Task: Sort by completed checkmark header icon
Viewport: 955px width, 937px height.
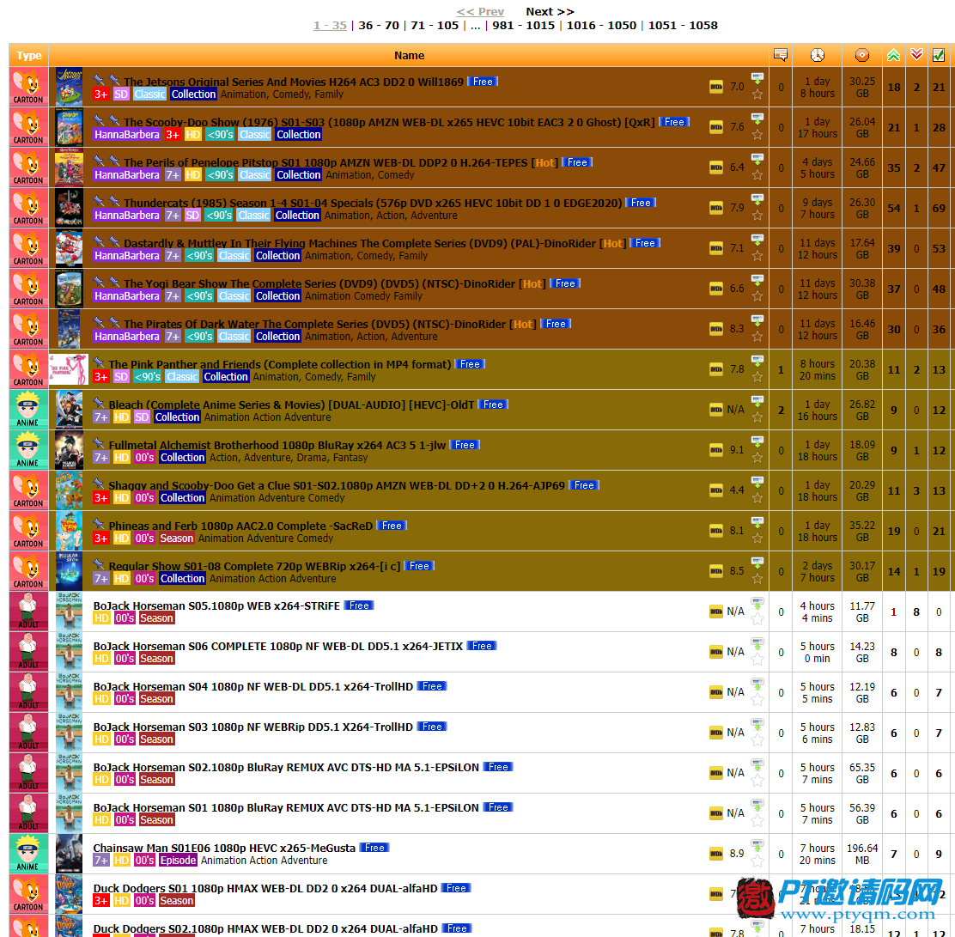Action: pos(939,55)
